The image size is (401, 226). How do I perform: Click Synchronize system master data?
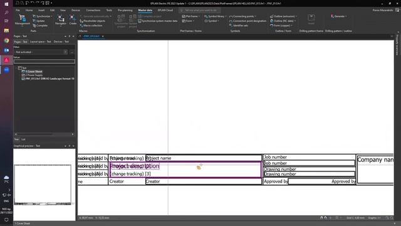pos(158,21)
